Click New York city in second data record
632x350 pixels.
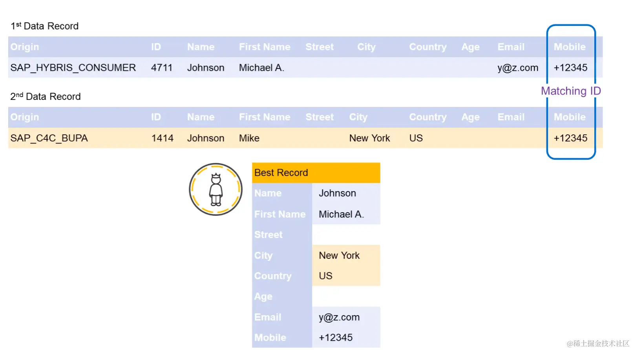click(x=369, y=138)
